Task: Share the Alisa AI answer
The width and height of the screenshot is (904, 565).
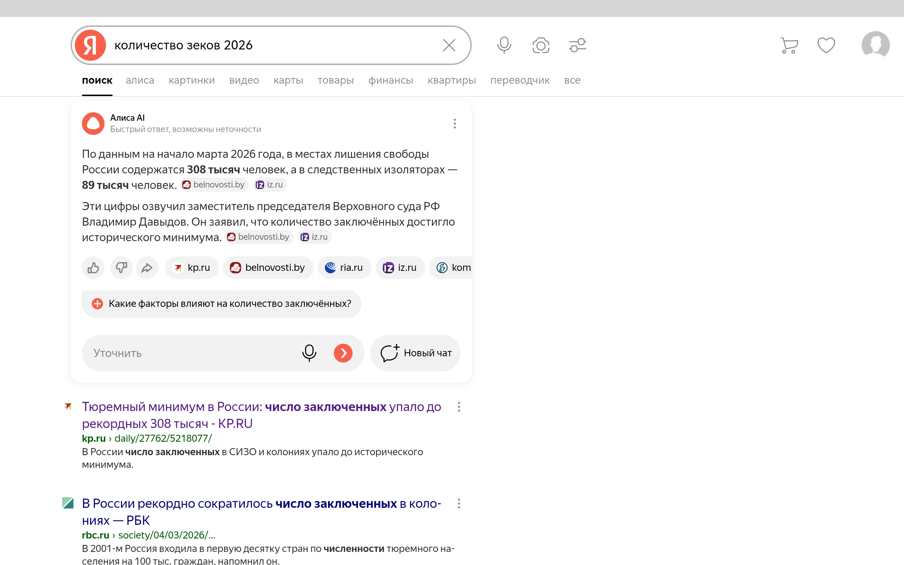Action: click(147, 268)
